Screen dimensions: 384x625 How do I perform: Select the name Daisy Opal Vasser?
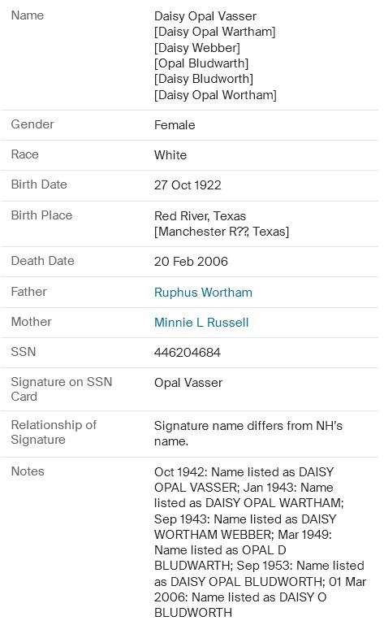pyautogui.click(x=205, y=16)
